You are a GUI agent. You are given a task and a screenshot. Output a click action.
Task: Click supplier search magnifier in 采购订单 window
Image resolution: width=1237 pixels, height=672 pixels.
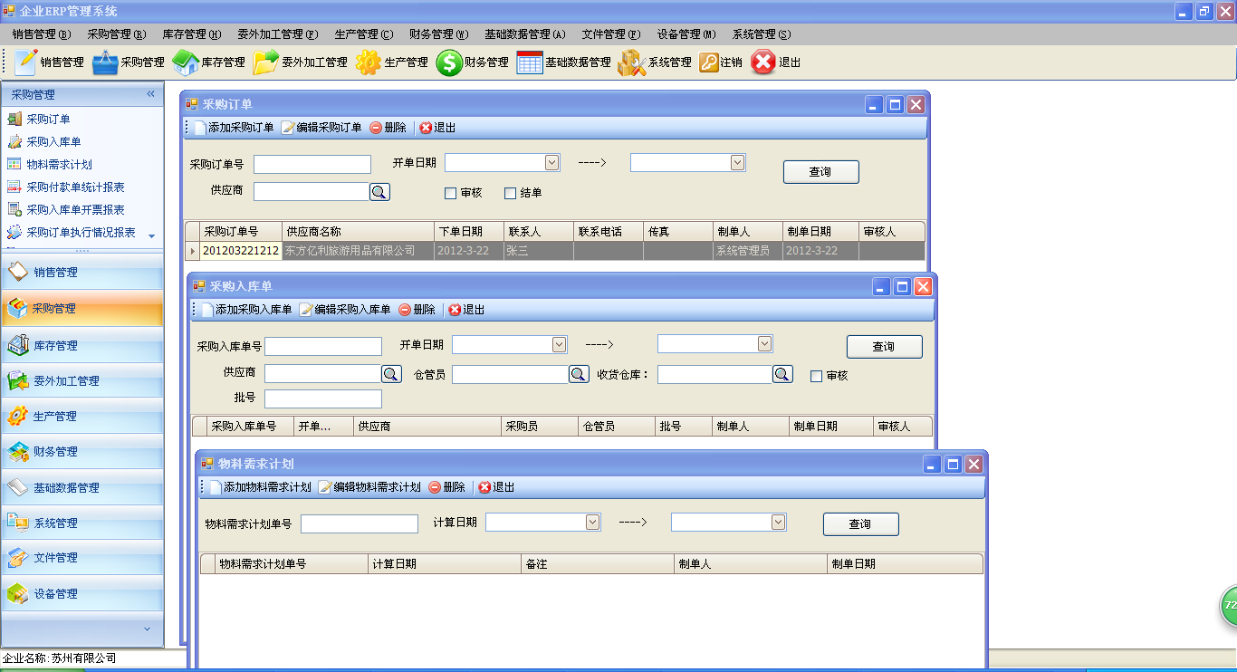pos(380,192)
